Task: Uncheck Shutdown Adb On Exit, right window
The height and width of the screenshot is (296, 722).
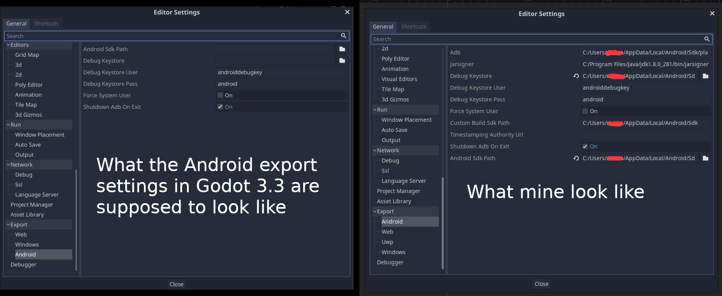Action: 585,146
